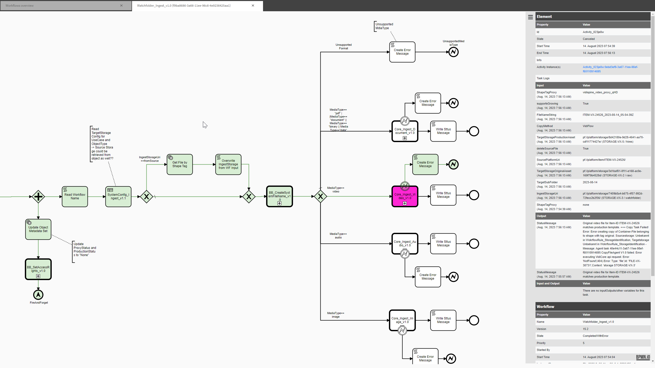655x368 pixels.
Task: Click the MediaType== video flow label
Action: coord(336,190)
